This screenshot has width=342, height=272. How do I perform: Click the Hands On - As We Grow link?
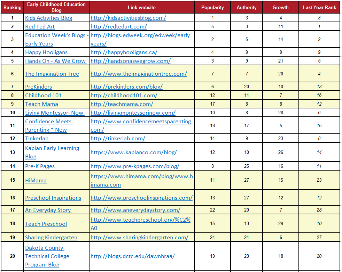click(56, 61)
